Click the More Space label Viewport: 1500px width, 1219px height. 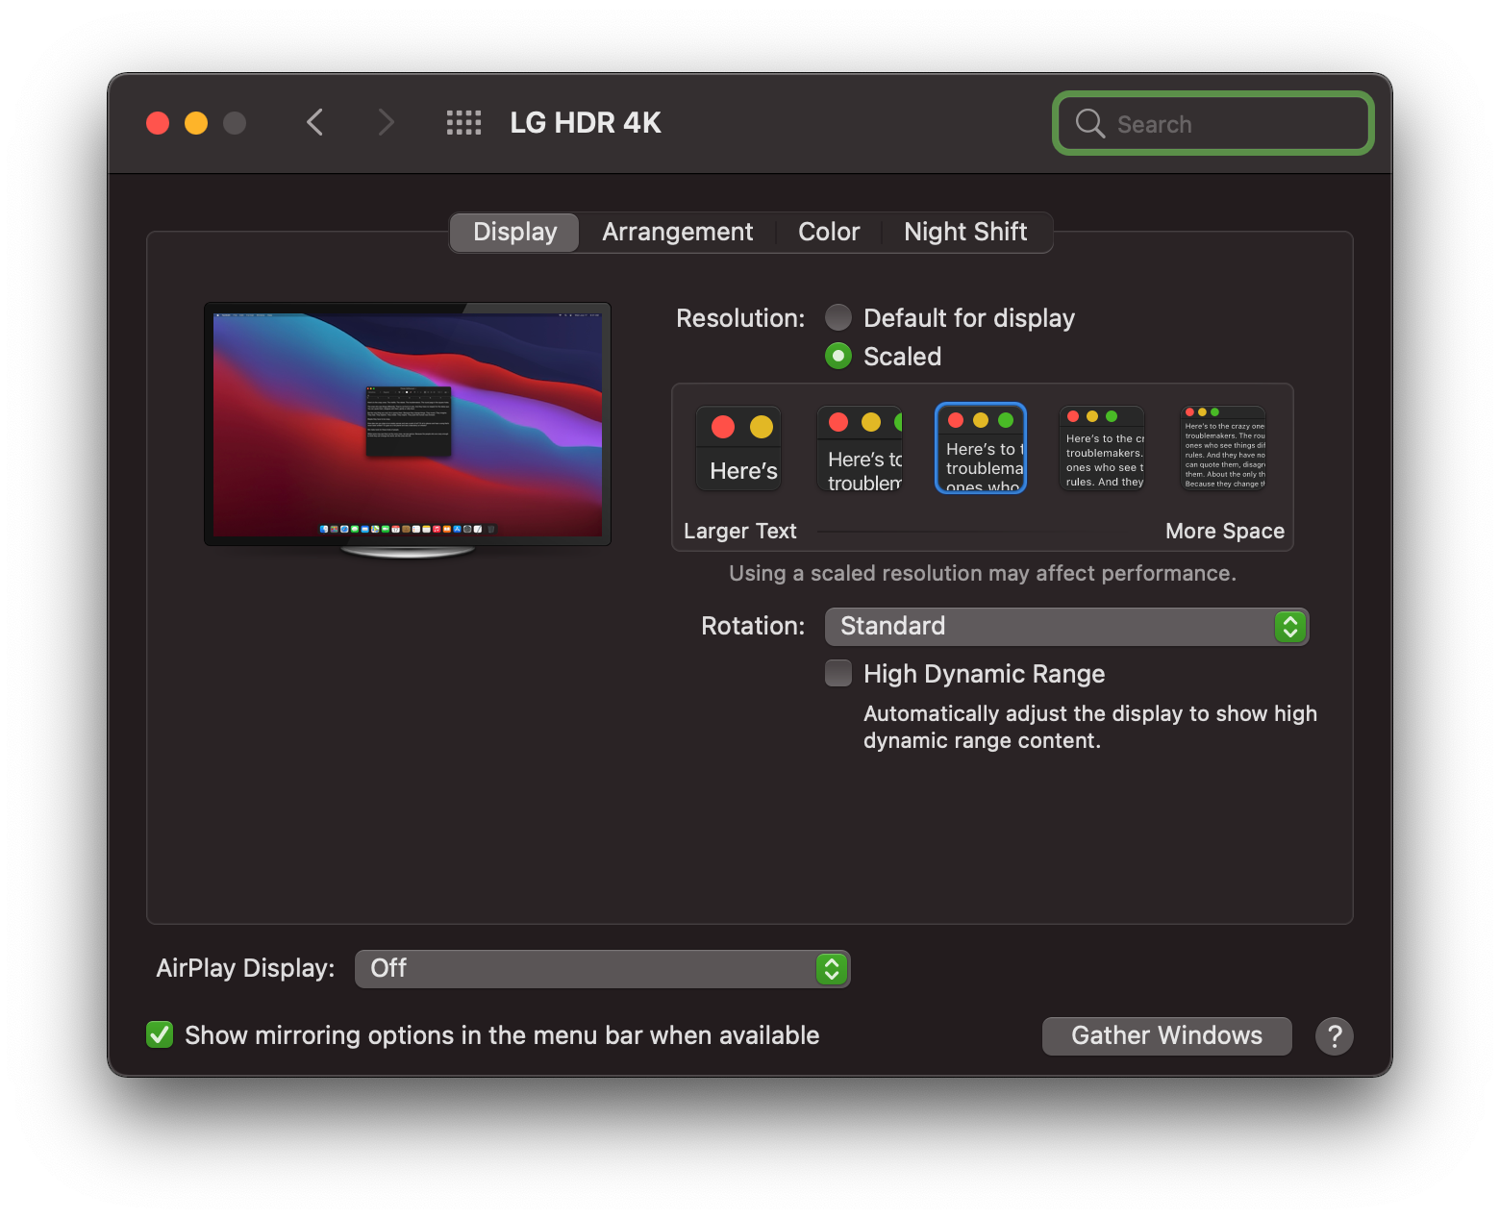[x=1225, y=531]
